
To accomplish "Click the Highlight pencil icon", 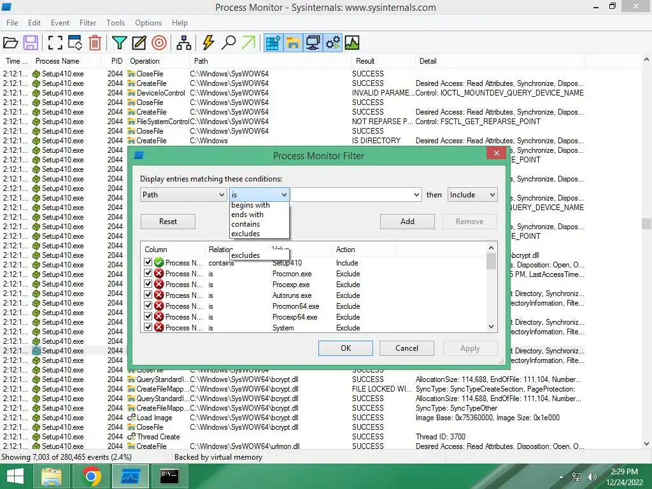I will (139, 43).
